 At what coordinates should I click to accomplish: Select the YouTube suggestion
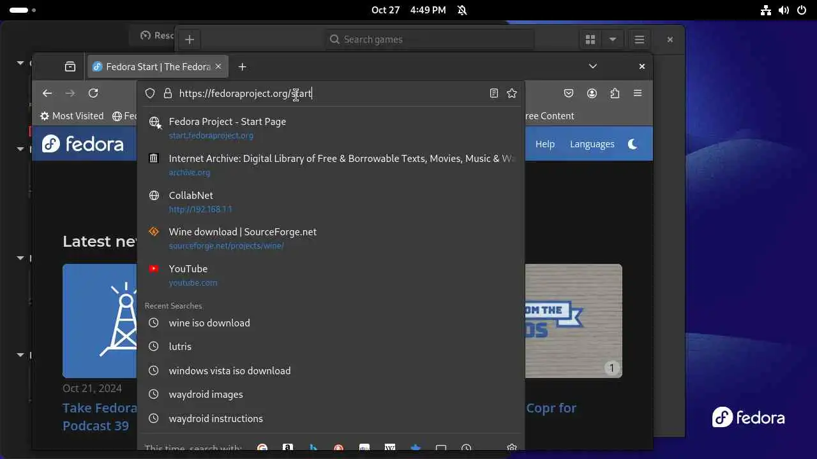click(x=331, y=275)
